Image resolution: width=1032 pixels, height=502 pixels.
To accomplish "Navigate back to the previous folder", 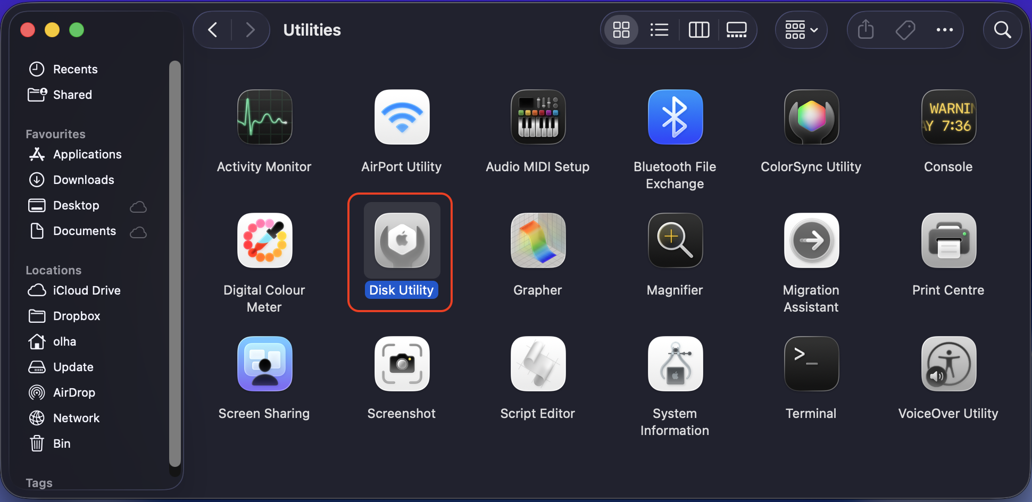I will (212, 30).
